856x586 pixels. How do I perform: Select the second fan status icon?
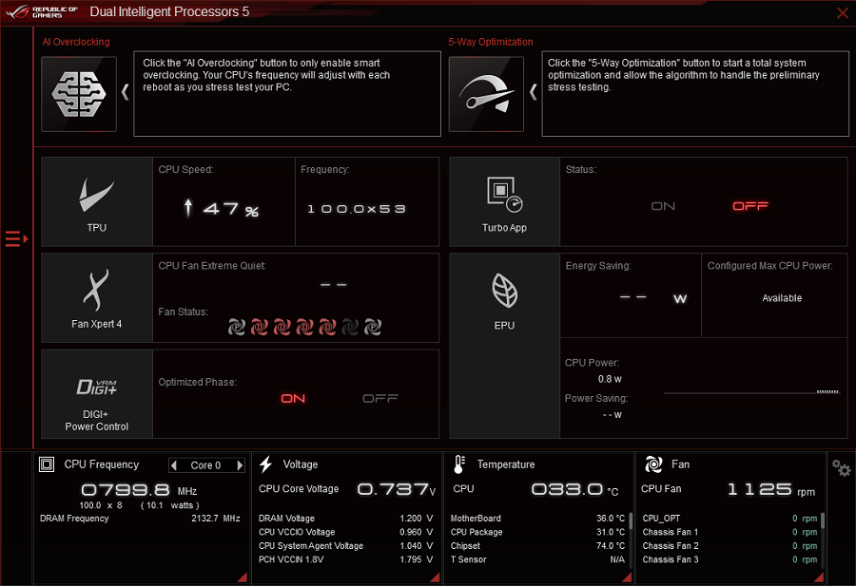click(x=260, y=327)
